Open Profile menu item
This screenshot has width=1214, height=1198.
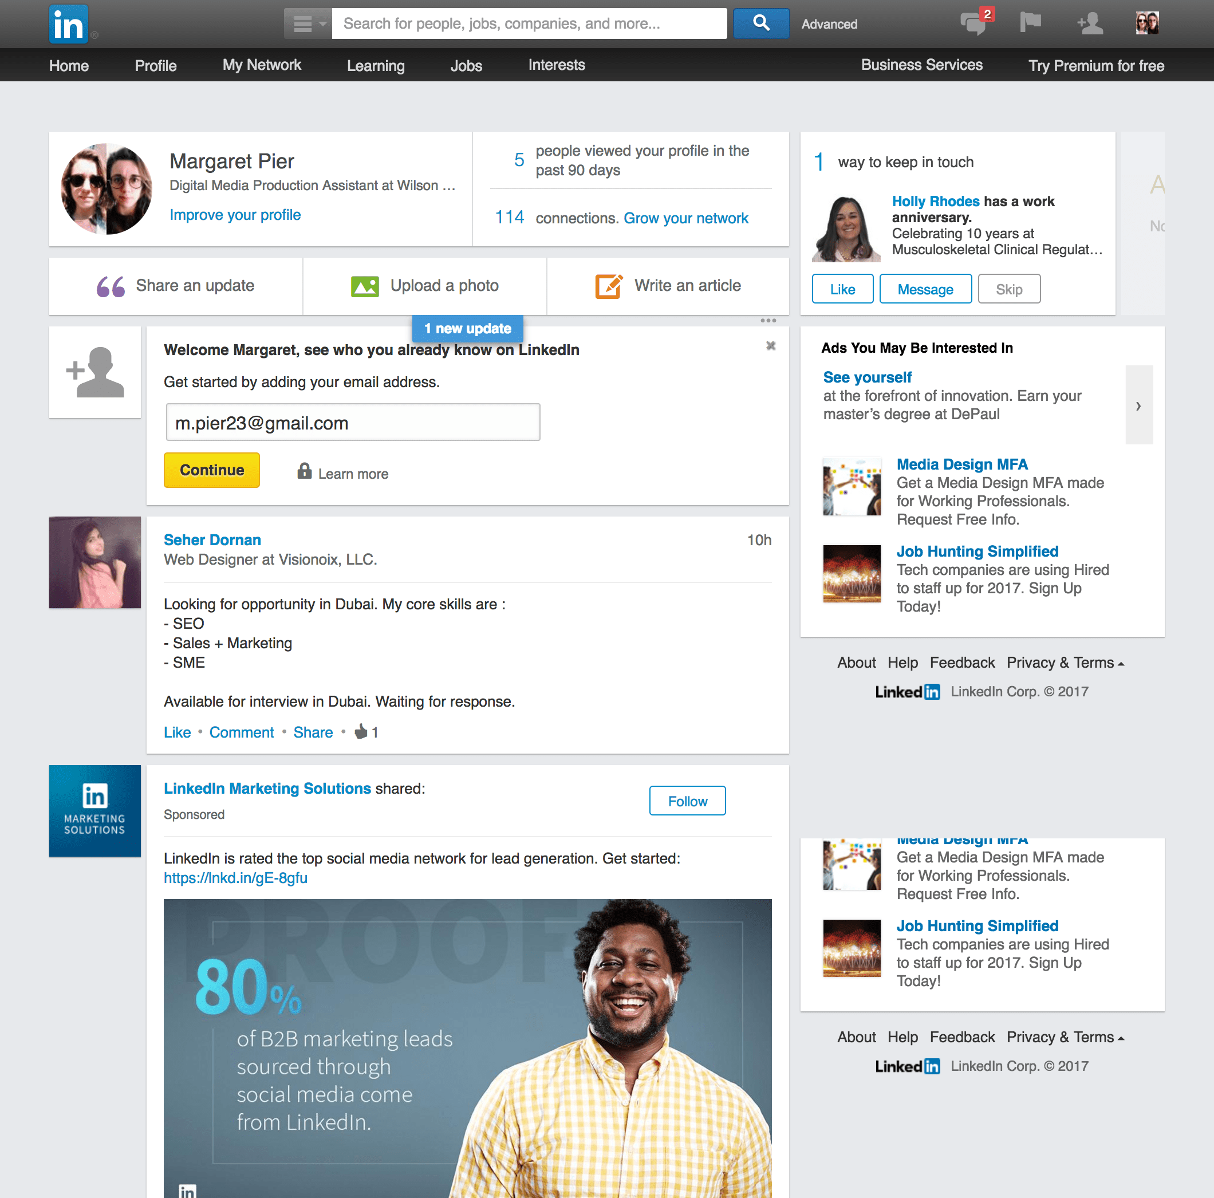[x=156, y=65]
